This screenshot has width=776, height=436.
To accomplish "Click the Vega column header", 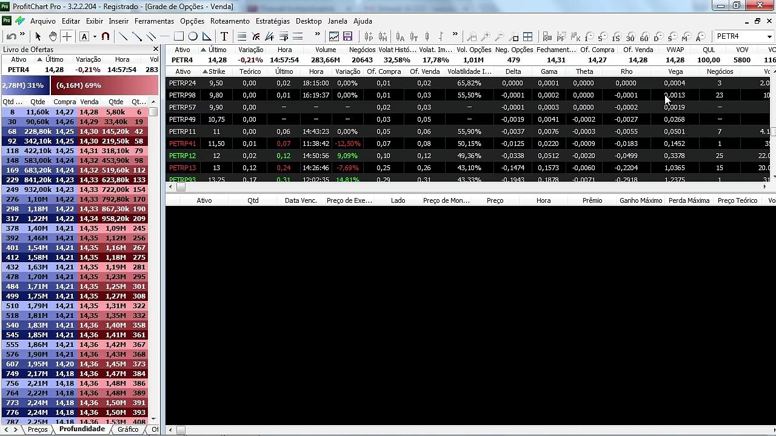I will 675,71.
